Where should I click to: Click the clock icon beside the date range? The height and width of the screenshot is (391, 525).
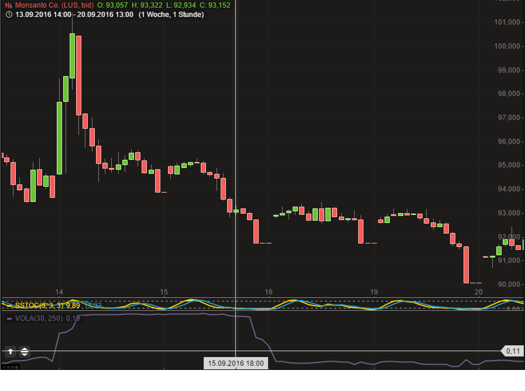tap(9, 15)
